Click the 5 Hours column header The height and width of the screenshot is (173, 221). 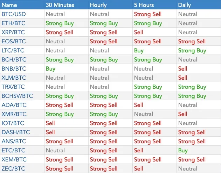coord(144,5)
